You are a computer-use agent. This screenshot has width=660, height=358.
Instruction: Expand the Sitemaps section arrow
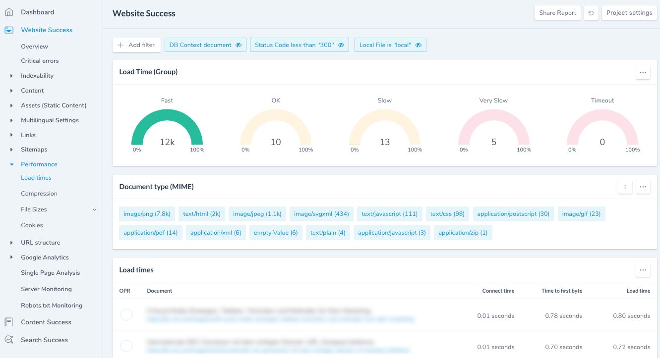pos(11,150)
